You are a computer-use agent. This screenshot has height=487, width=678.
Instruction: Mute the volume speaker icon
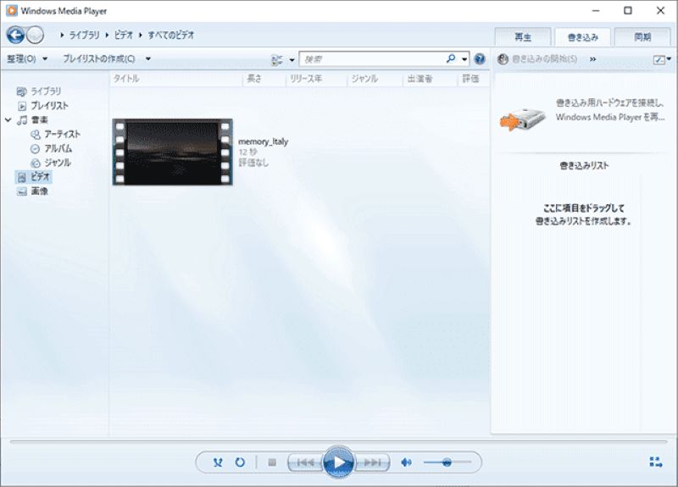[406, 462]
